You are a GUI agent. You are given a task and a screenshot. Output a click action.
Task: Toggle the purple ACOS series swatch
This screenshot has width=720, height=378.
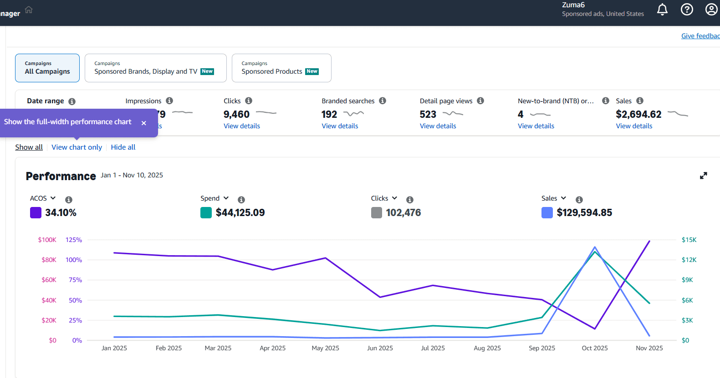tap(36, 212)
